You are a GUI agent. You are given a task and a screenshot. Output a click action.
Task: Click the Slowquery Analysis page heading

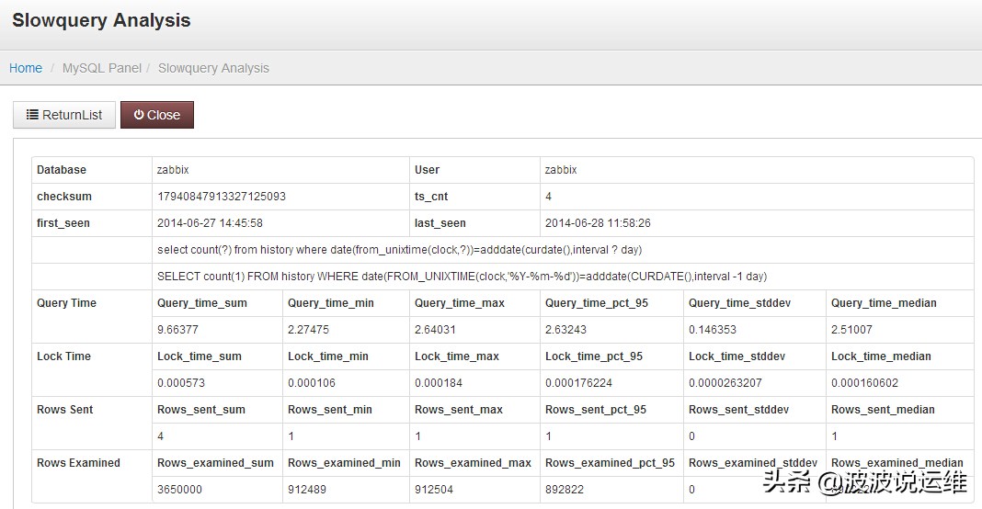[x=101, y=20]
